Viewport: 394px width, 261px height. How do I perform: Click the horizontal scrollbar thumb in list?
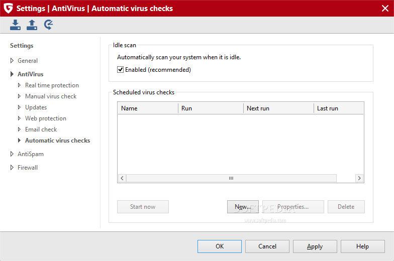tap(231, 178)
